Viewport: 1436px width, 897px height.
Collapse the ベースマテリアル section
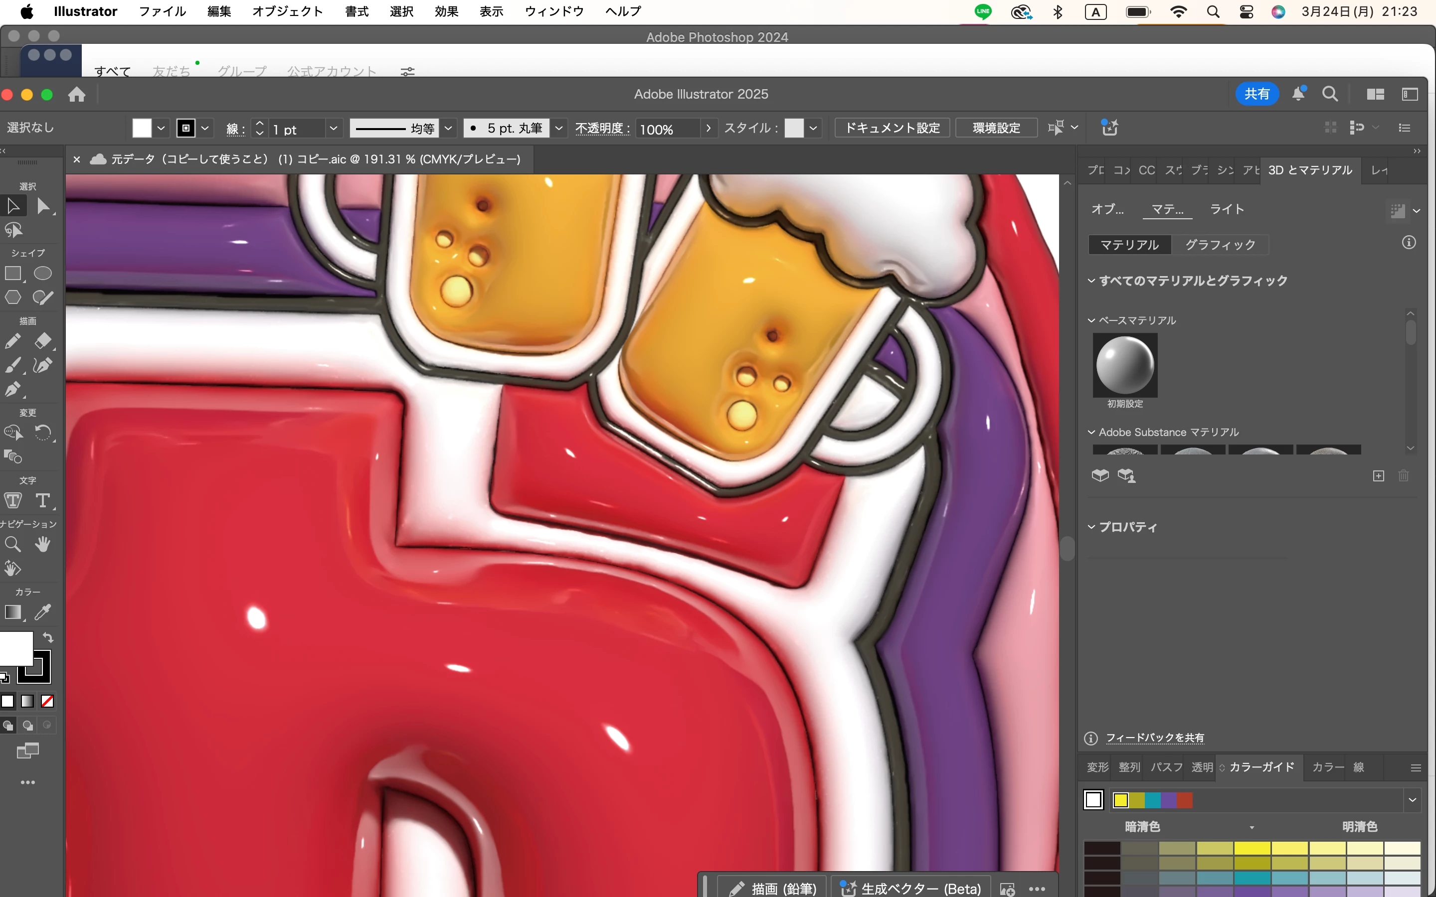(x=1091, y=320)
